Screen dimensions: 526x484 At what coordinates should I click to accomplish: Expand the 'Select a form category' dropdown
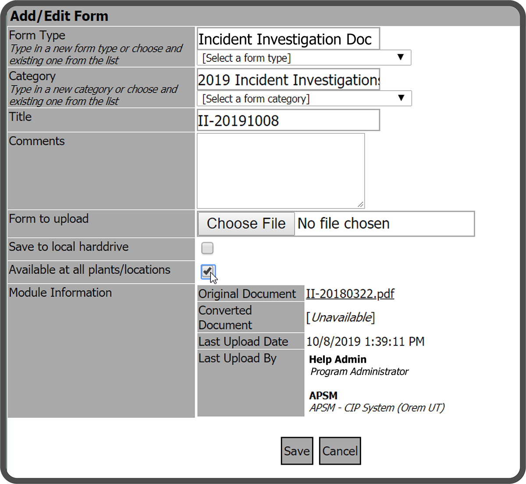[x=304, y=99]
